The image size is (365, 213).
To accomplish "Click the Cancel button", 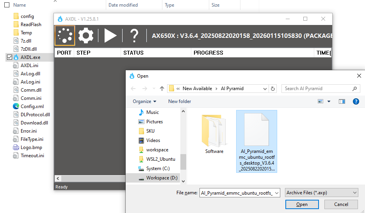I will [x=341, y=204].
